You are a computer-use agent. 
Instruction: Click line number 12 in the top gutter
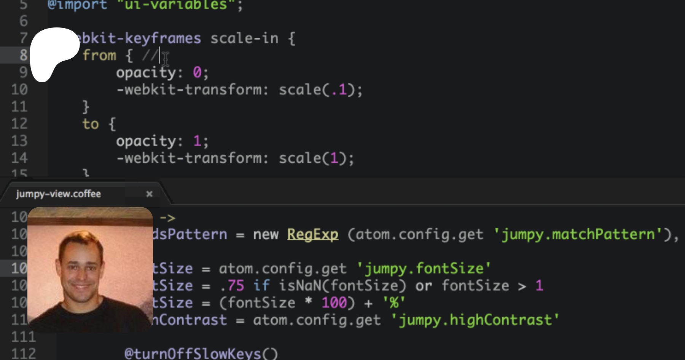pyautogui.click(x=19, y=124)
